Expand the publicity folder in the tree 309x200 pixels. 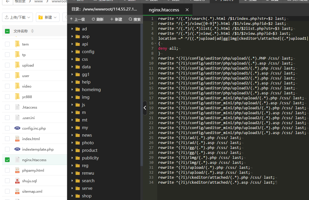pos(72,158)
